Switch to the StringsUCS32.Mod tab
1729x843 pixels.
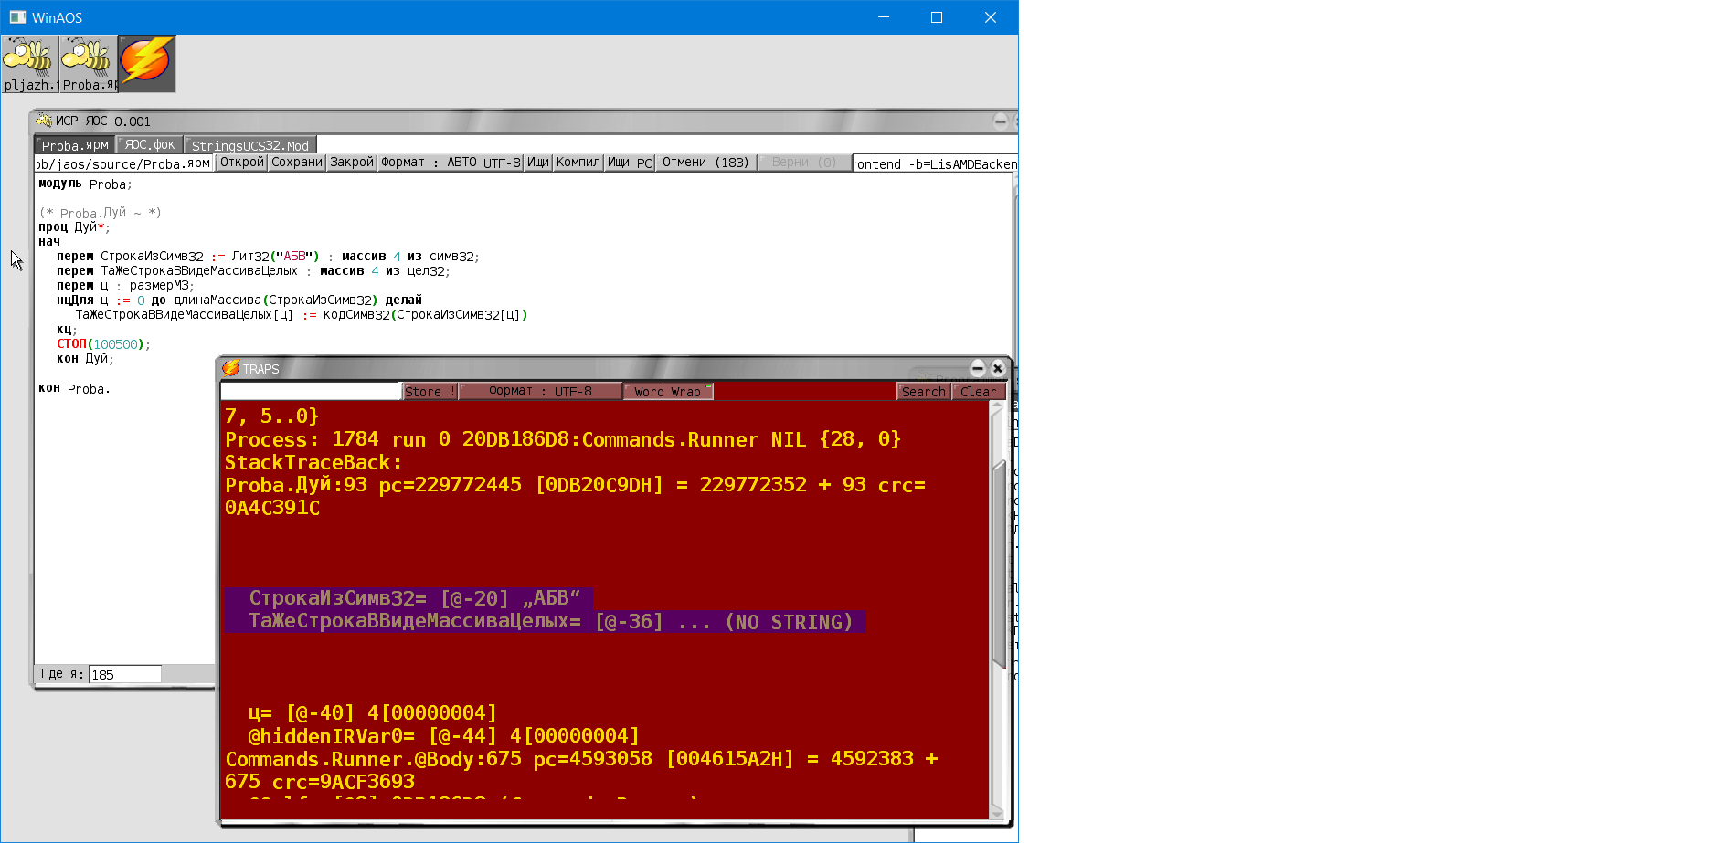pyautogui.click(x=250, y=146)
